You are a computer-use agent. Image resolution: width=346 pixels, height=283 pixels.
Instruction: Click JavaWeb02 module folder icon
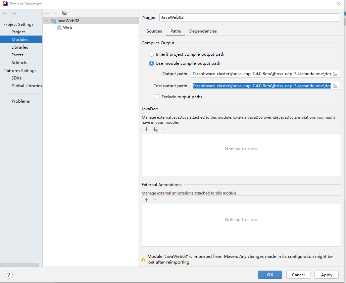click(x=53, y=21)
